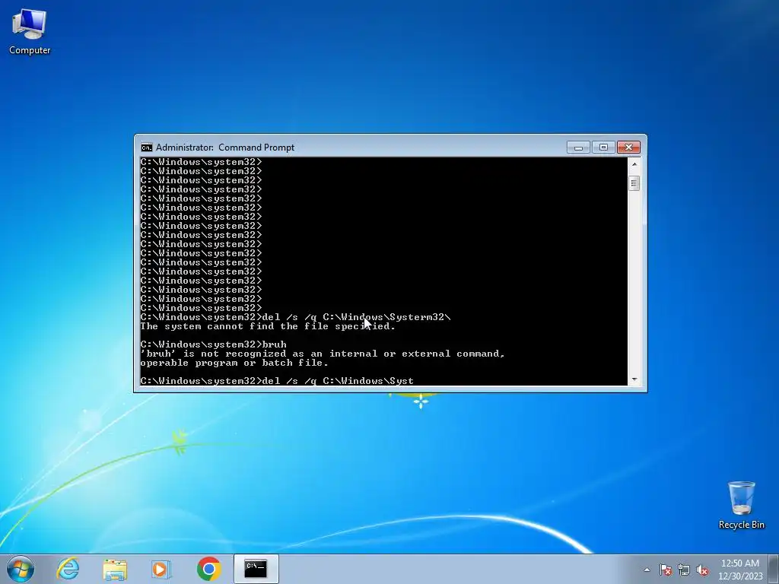
Task: Open the Computer desktop icon
Action: tap(30, 32)
